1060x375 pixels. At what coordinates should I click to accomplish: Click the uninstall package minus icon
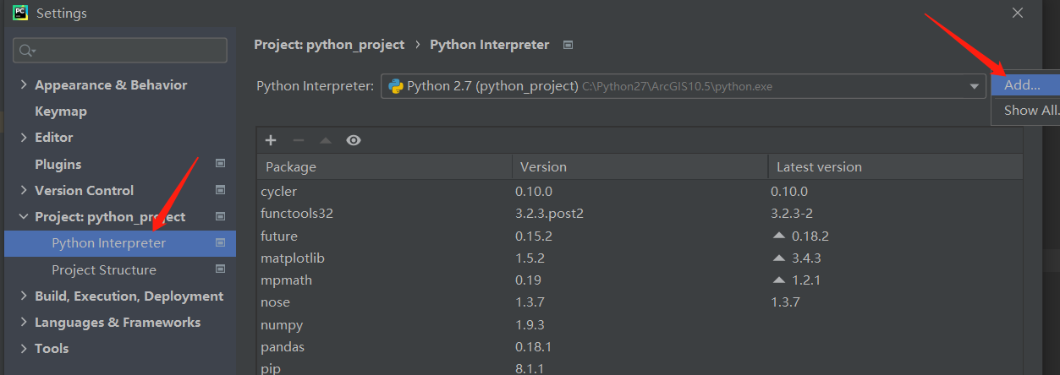pyautogui.click(x=298, y=140)
